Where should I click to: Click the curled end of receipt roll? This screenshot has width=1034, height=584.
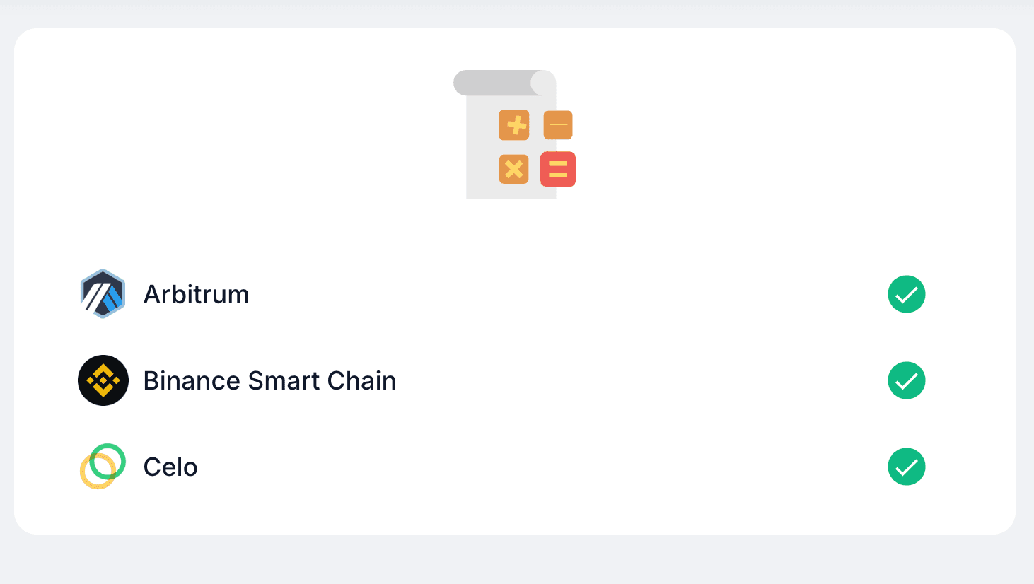click(543, 83)
